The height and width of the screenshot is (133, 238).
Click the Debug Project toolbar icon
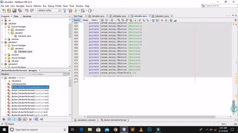pos(83,11)
